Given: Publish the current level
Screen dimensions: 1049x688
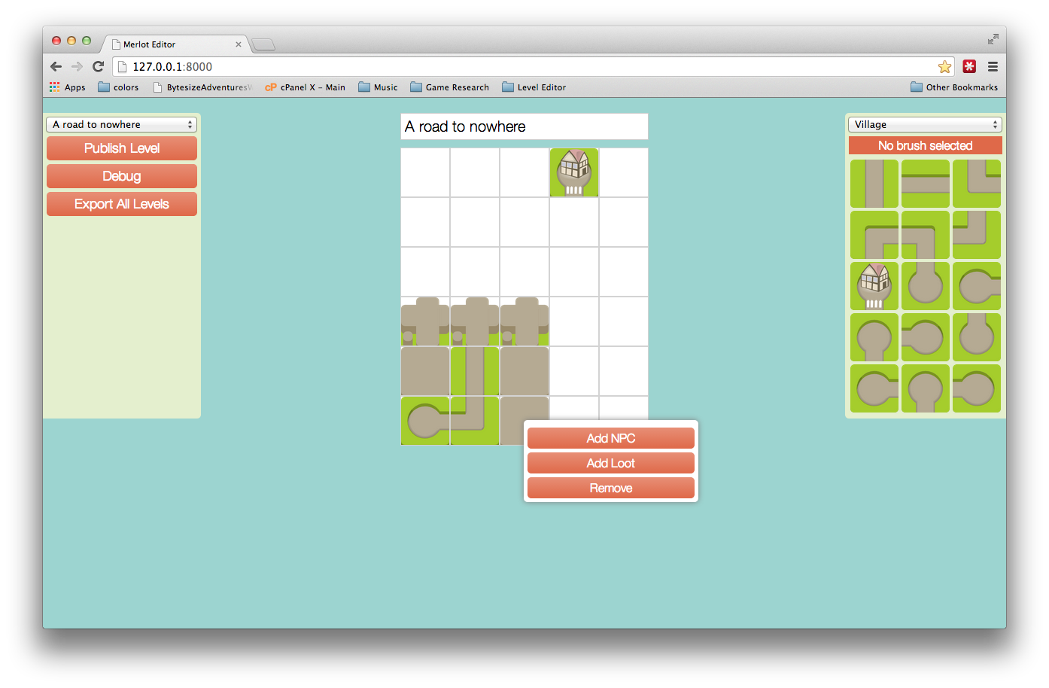Looking at the screenshot, I should pos(121,148).
